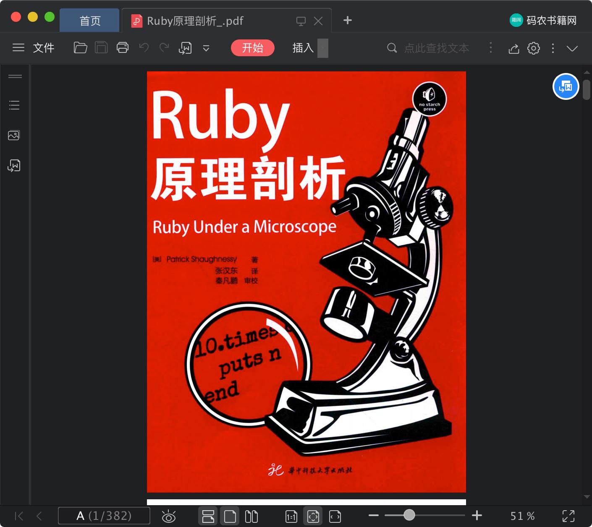This screenshot has height=527, width=592.
Task: Open more options dots beside gear
Action: click(x=553, y=48)
